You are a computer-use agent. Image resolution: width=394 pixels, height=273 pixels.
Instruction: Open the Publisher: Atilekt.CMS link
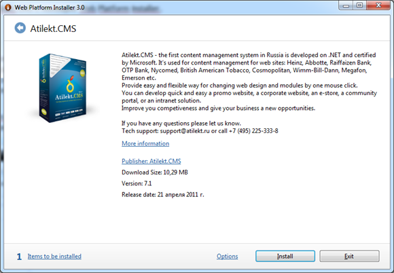151,161
